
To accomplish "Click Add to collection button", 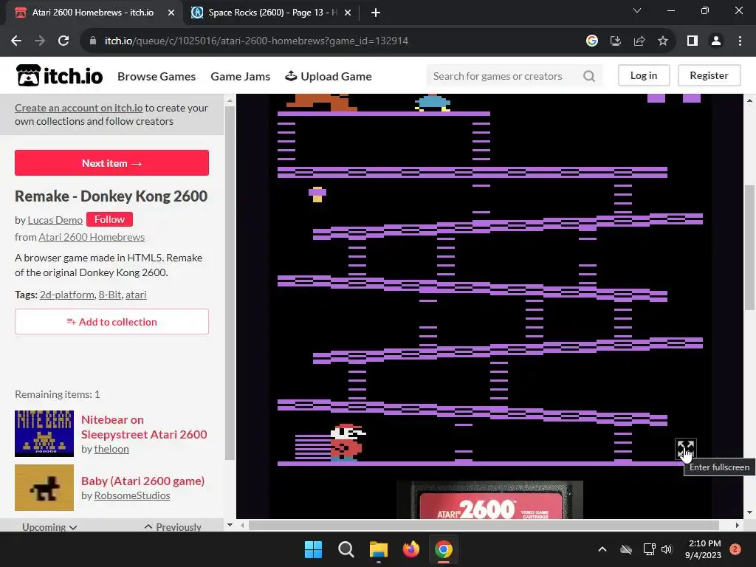I will (112, 322).
